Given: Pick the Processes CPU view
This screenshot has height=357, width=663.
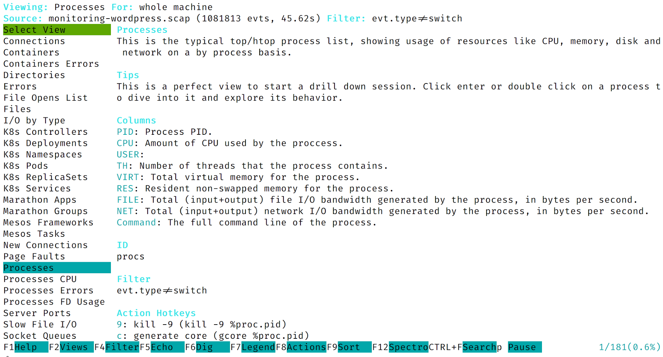Looking at the screenshot, I should click(40, 279).
